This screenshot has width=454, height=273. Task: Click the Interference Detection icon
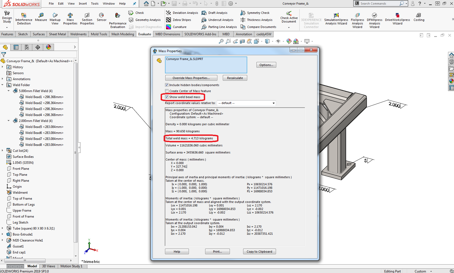click(x=24, y=15)
